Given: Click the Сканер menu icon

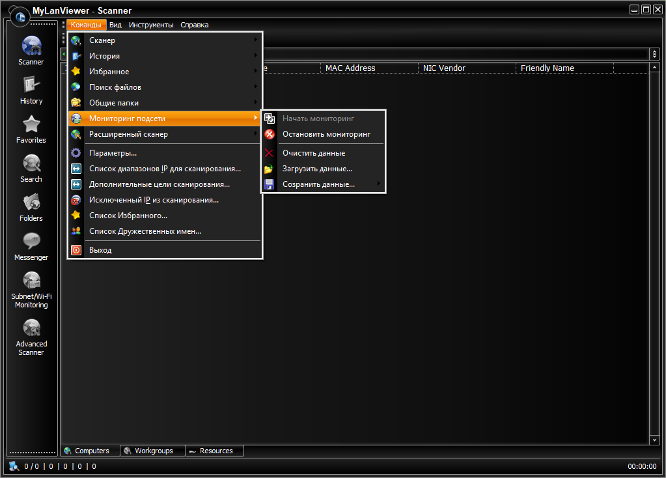Looking at the screenshot, I should (x=76, y=40).
